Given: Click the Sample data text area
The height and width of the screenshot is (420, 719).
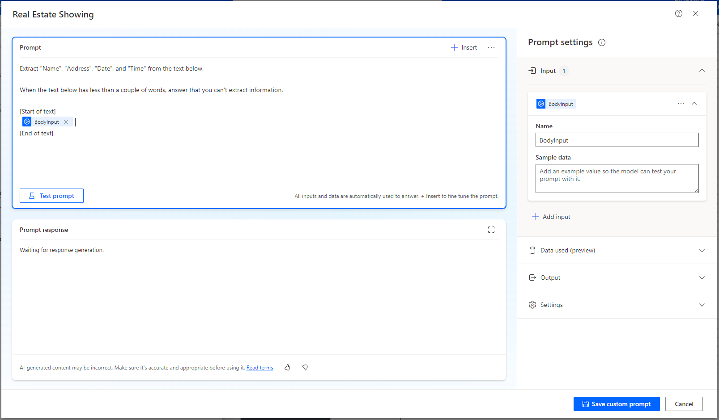Looking at the screenshot, I should 617,178.
